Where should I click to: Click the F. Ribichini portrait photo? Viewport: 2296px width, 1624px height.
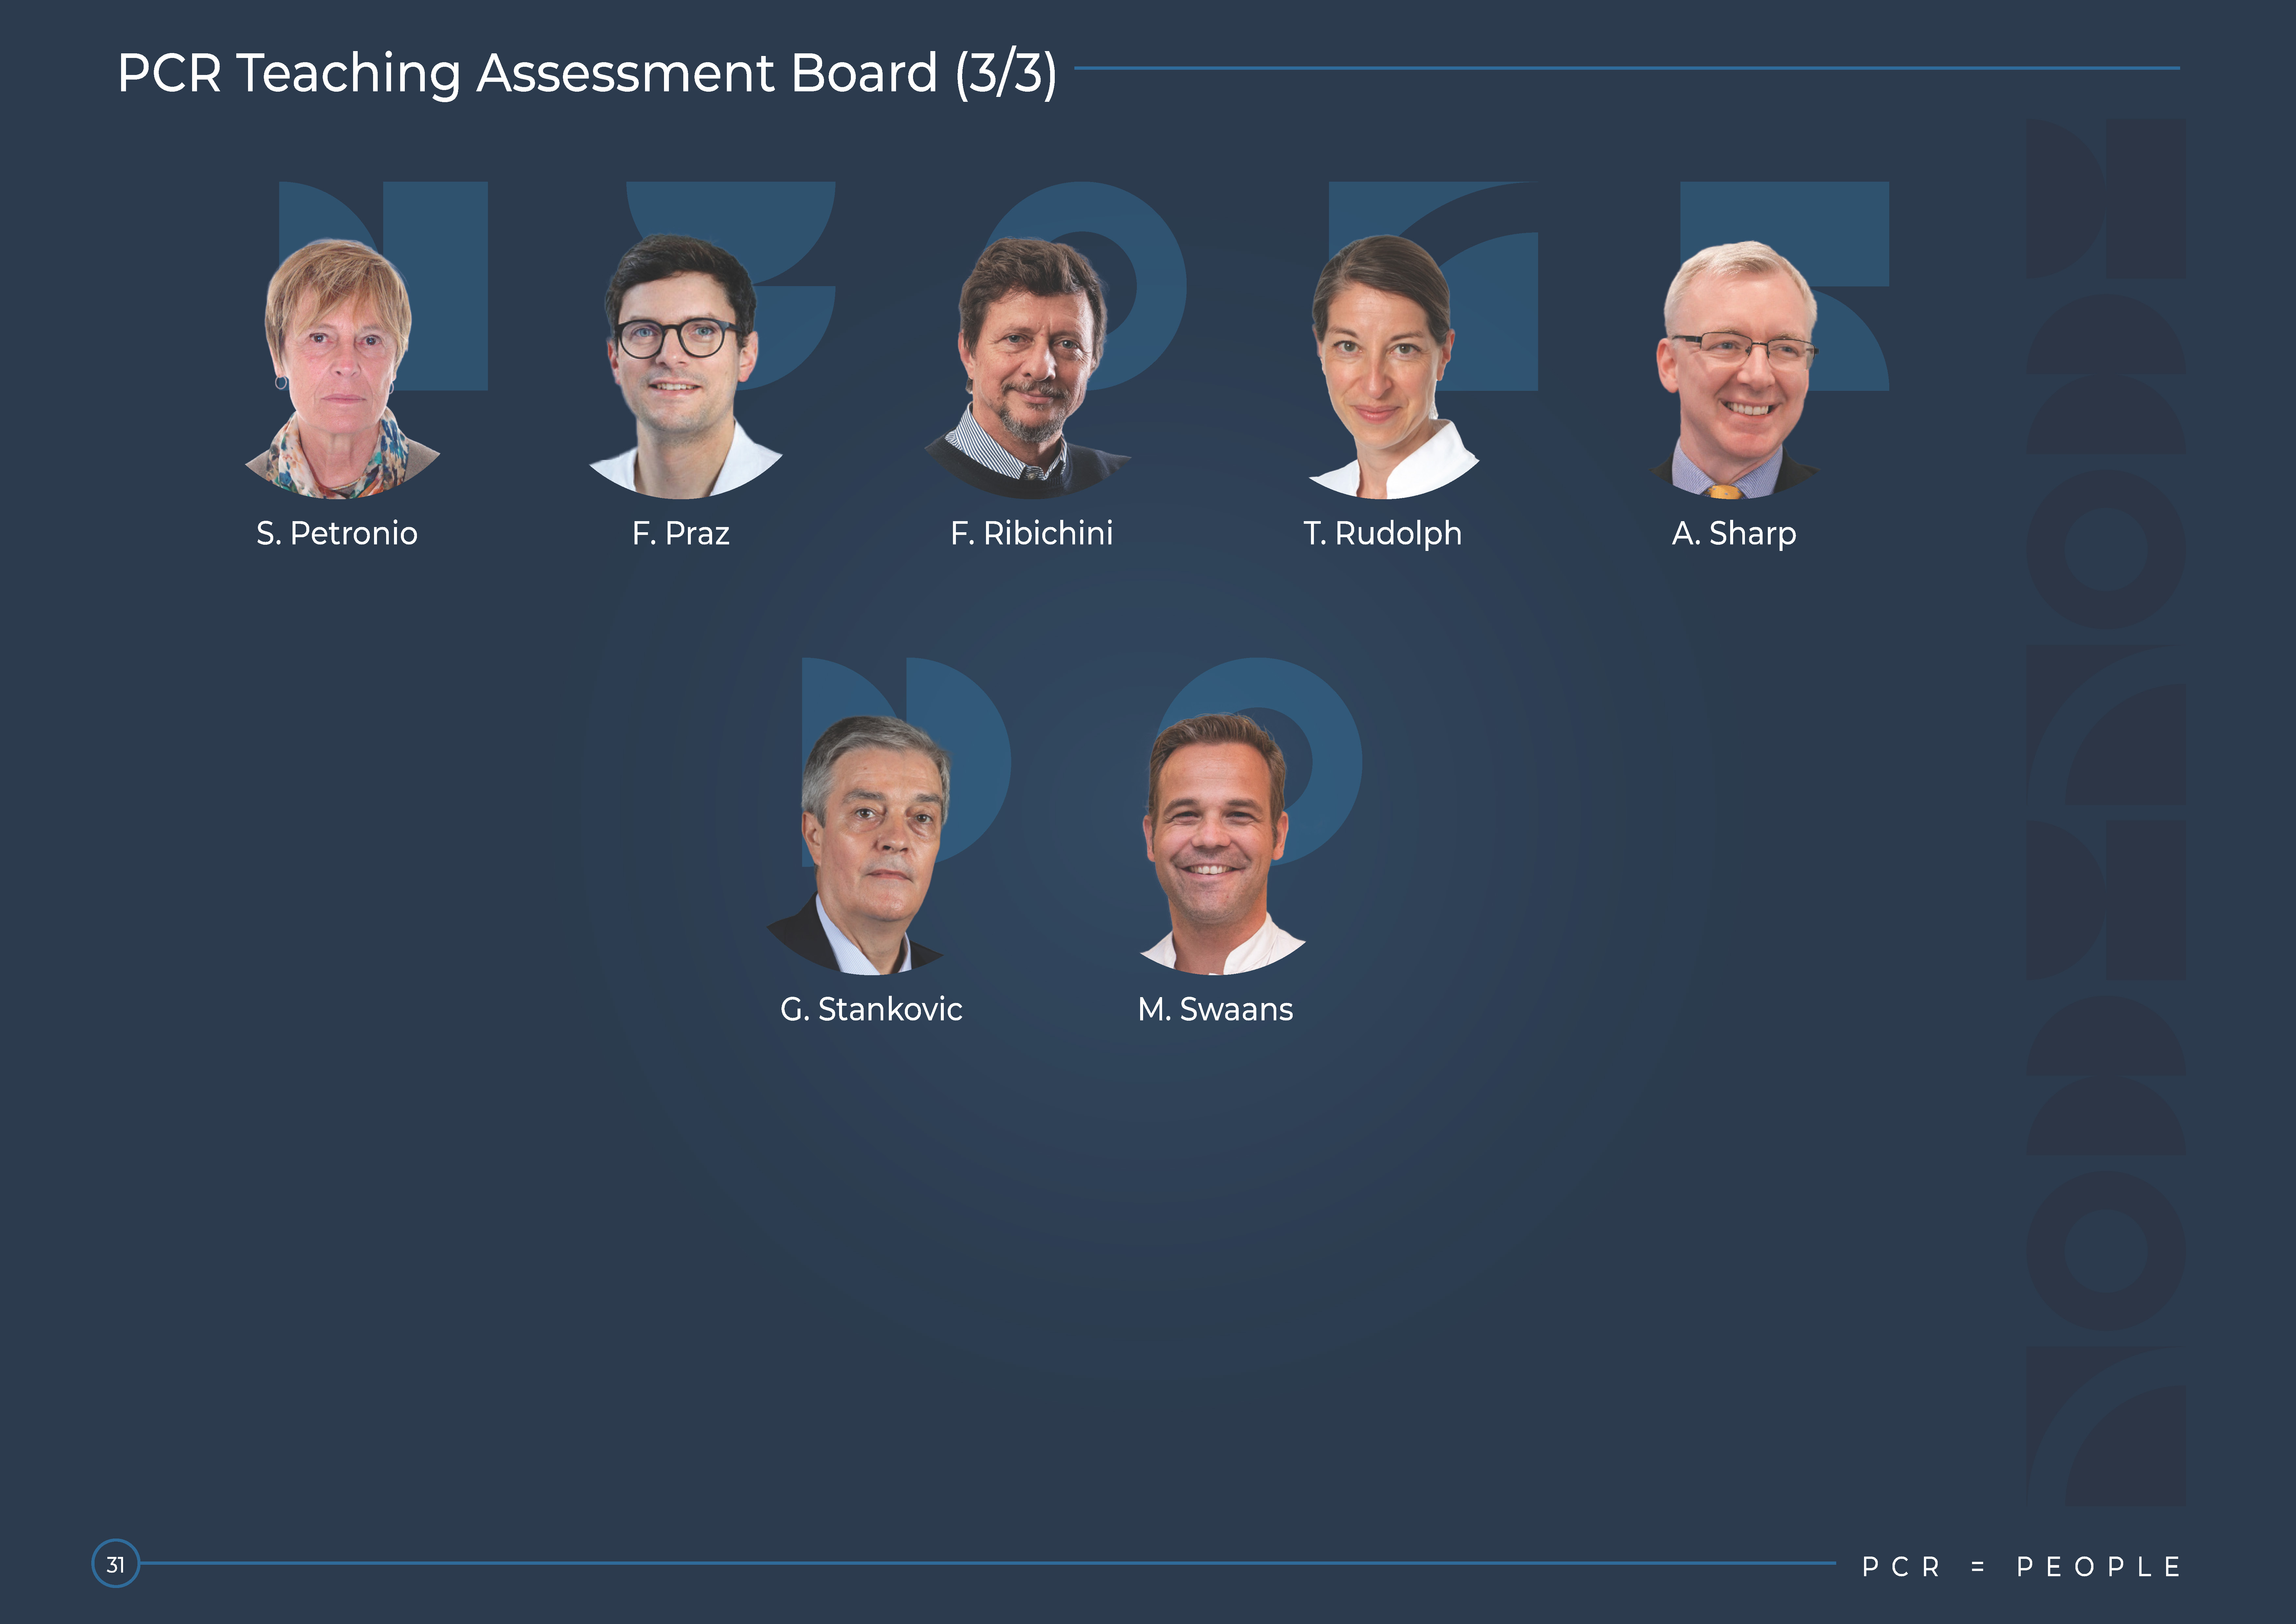[1030, 370]
